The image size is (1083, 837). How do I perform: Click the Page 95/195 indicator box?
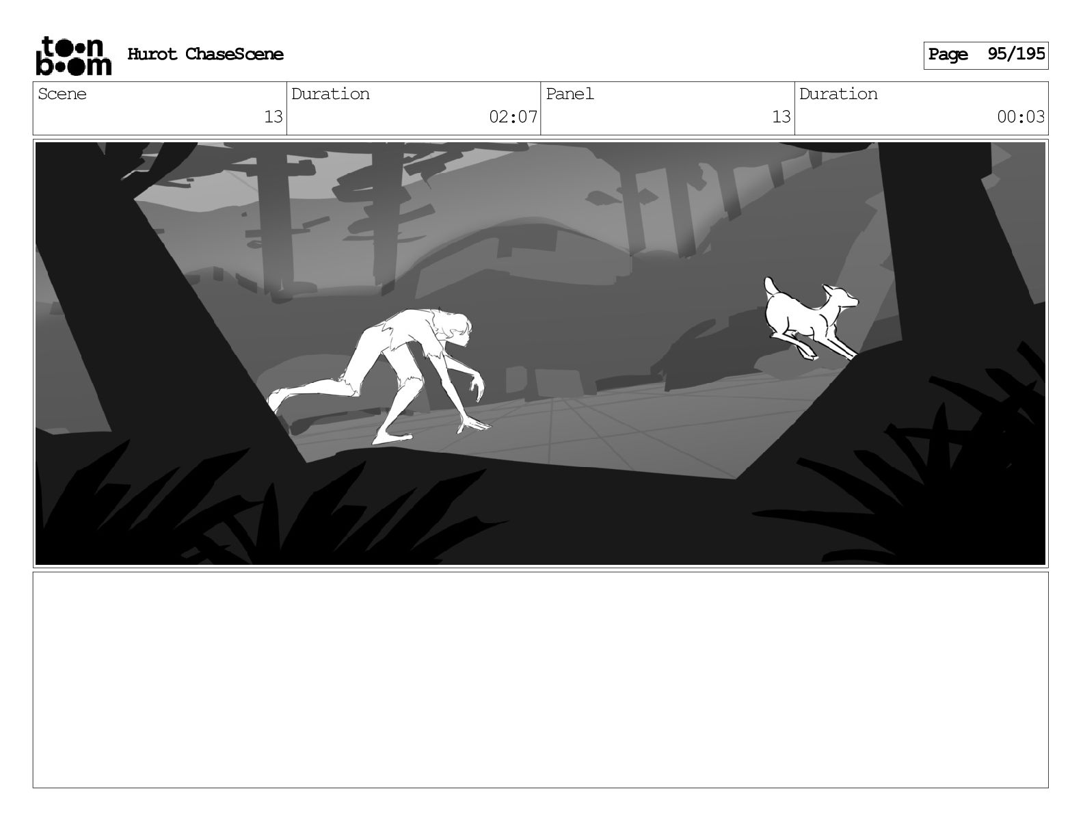tap(986, 55)
